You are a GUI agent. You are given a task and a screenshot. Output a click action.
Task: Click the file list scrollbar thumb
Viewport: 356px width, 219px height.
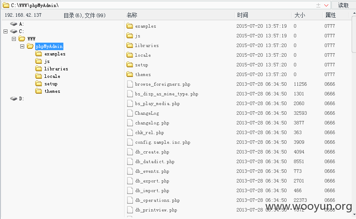point(354,34)
